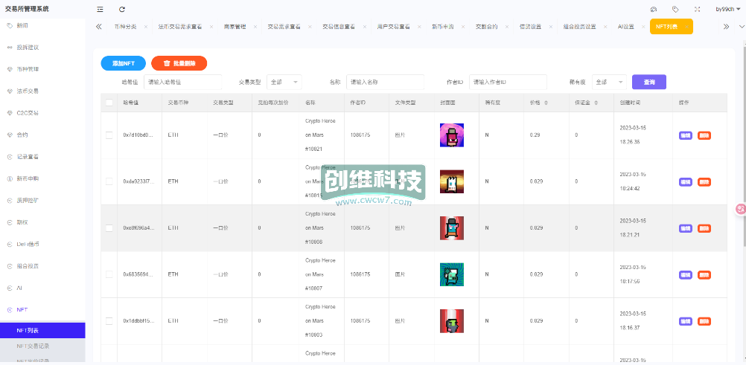Viewport: 746px width, 365px height.
Task: Switch to the 用户交易查看 tab
Action: point(393,27)
